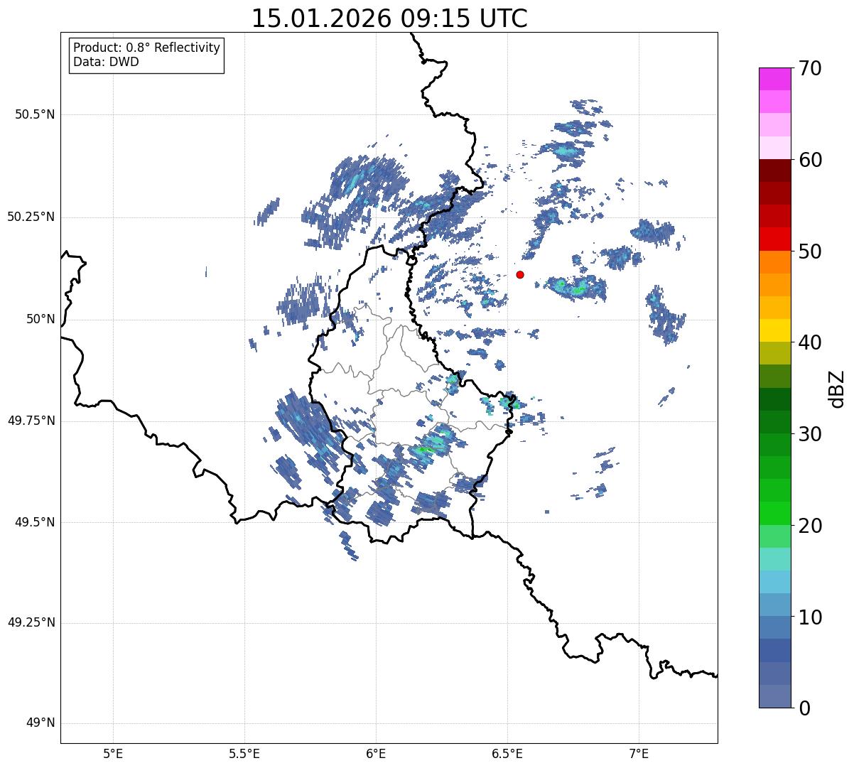Click the plot title 15.01.2026 09:15 UTC
Screen dimensions: 854x768
389,18
